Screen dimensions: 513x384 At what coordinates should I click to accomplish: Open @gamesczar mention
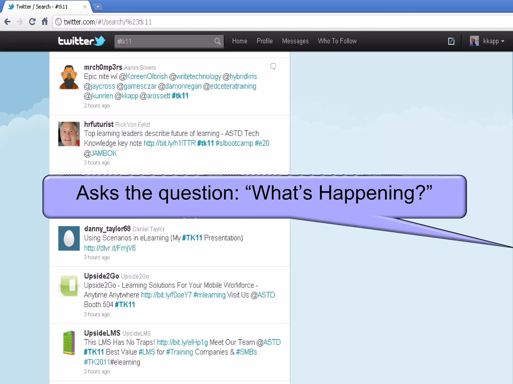pyautogui.click(x=137, y=86)
